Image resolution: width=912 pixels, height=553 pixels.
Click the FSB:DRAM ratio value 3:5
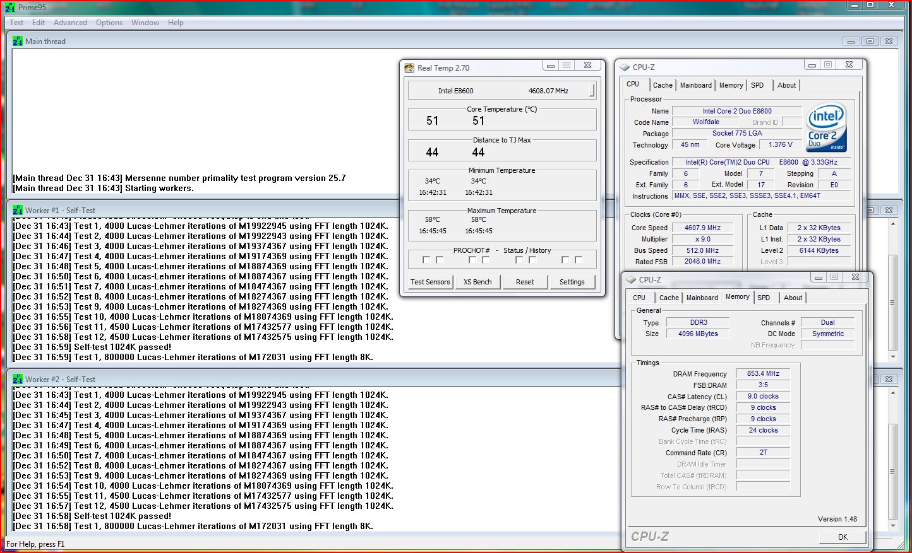763,385
